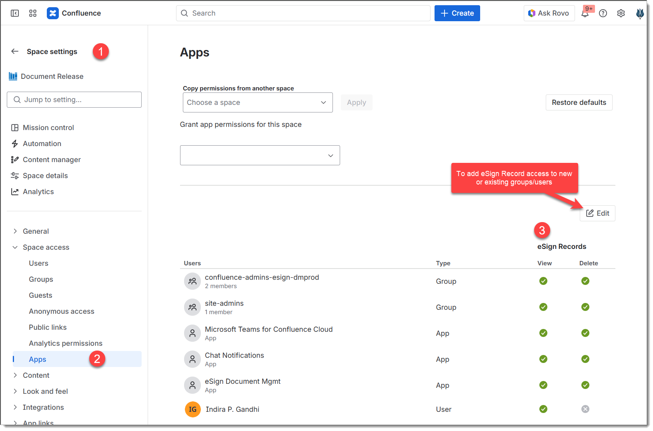Open the help question mark icon

pyautogui.click(x=603, y=14)
